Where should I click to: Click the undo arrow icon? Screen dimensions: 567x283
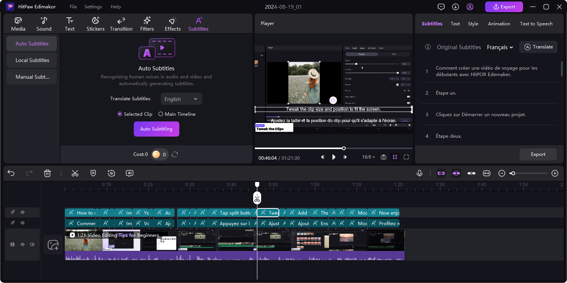11,173
